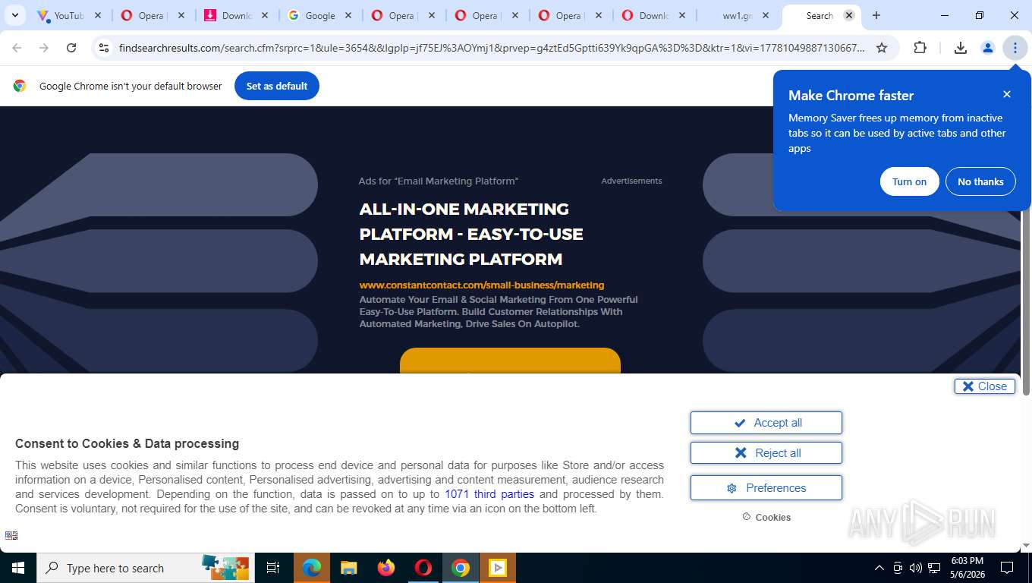Close the Search tab
Viewport: 1032px width, 583px height.
(849, 15)
